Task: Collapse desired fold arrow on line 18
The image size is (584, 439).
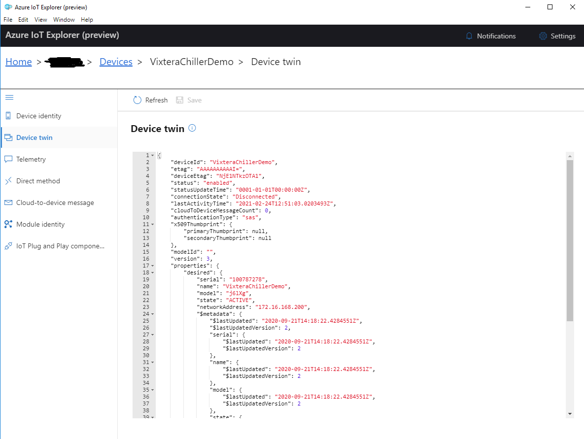Action: pyautogui.click(x=152, y=272)
